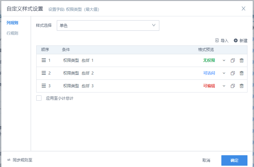
Task: Delete rule 1 with trash icon
Action: point(242,60)
